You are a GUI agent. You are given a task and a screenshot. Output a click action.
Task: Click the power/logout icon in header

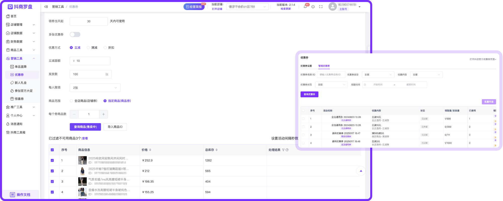click(313, 7)
